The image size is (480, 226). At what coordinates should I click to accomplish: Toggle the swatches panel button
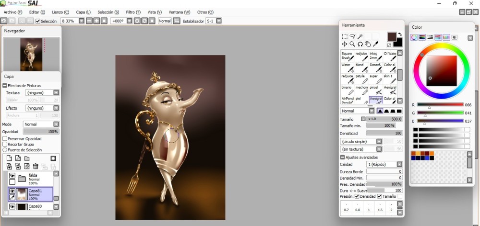pyautogui.click(x=446, y=37)
